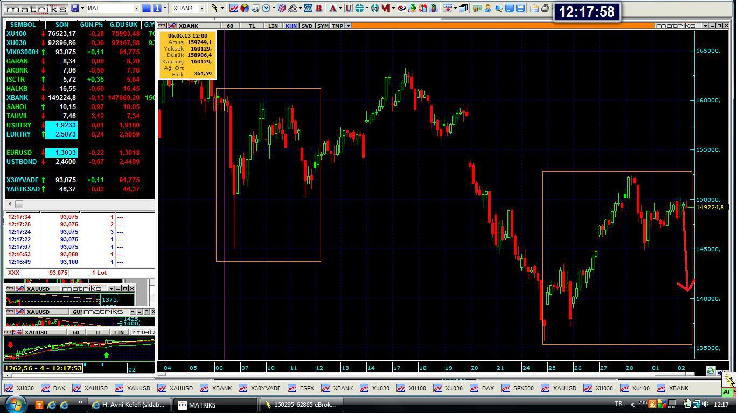Screen dimensions: 738x414
Task: Expand the dropdown arrow after the TMP button
Action: point(349,26)
